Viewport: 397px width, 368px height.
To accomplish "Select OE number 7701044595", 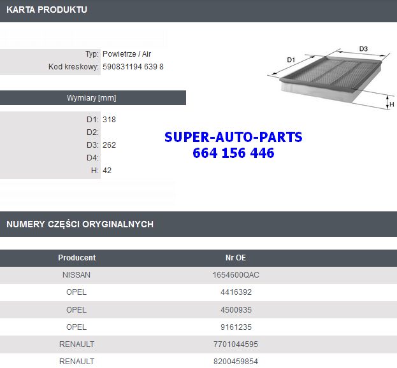I will pos(236,344).
